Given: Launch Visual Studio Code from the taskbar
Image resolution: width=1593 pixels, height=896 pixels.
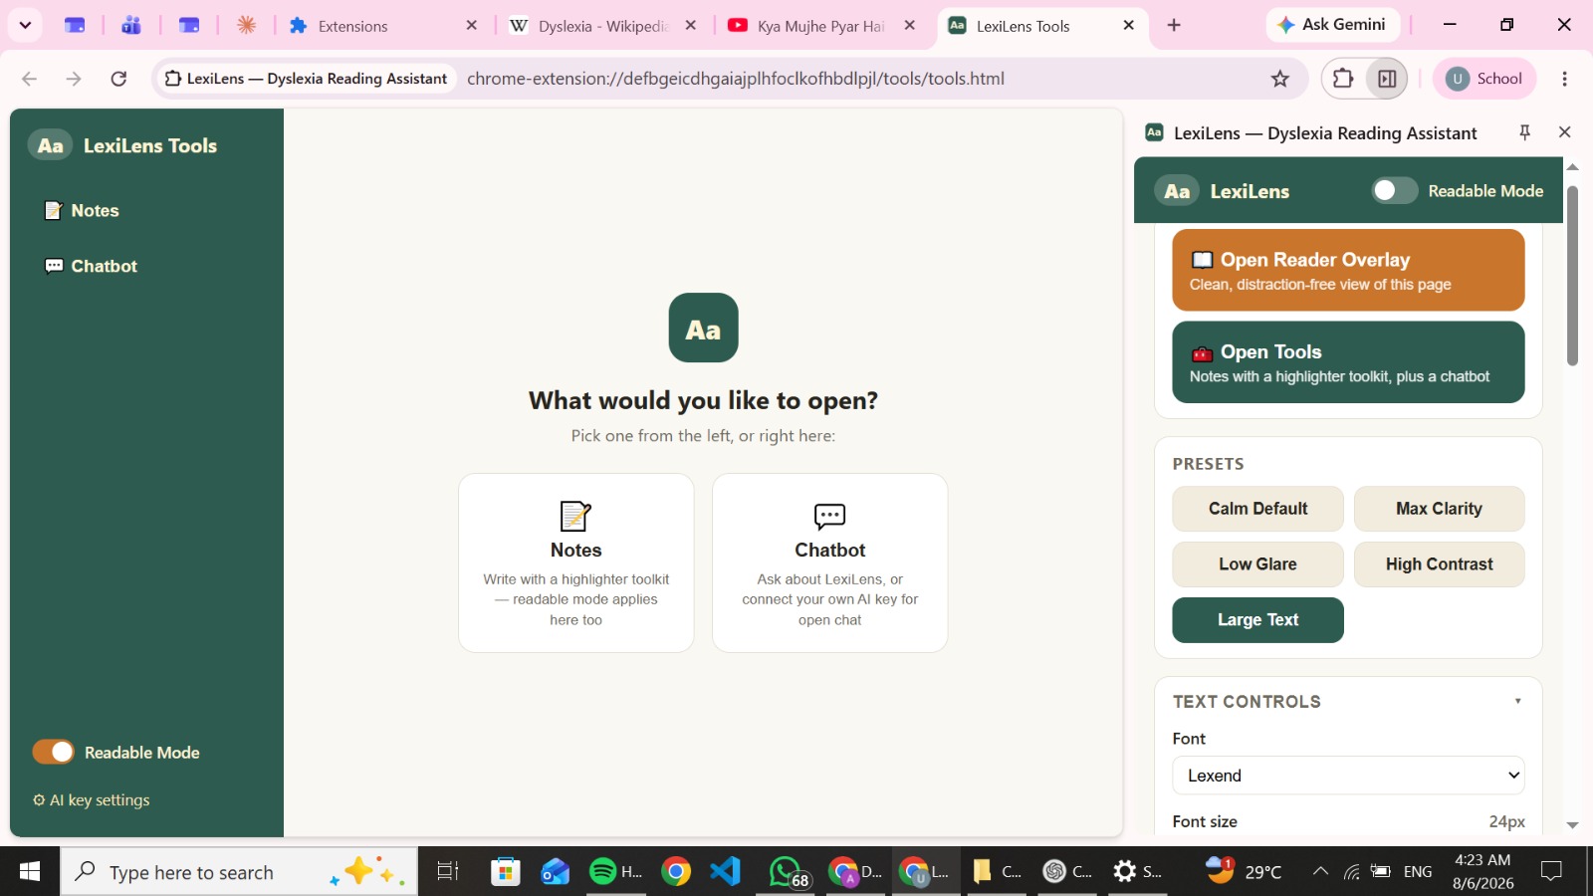Looking at the screenshot, I should tap(726, 872).
